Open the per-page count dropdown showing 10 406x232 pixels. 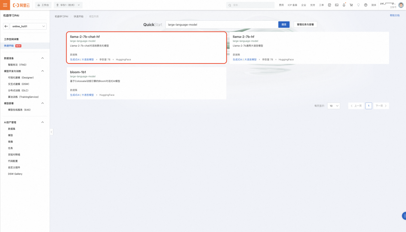333,106
